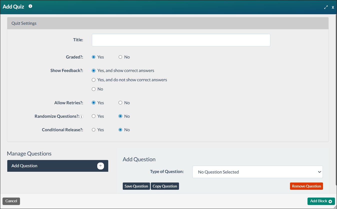The width and height of the screenshot is (337, 209).
Task: Select No for Graded
Action: tap(120, 57)
